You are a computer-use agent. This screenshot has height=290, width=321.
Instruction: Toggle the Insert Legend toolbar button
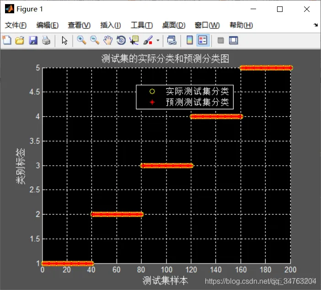203,40
